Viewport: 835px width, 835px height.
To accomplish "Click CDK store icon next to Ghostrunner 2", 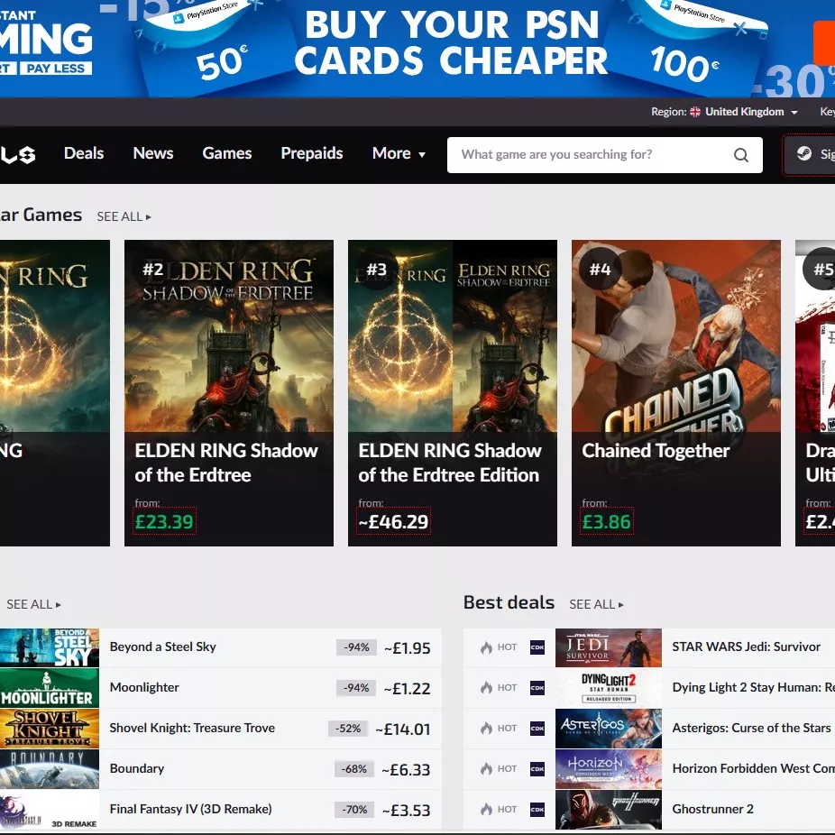I will point(537,810).
